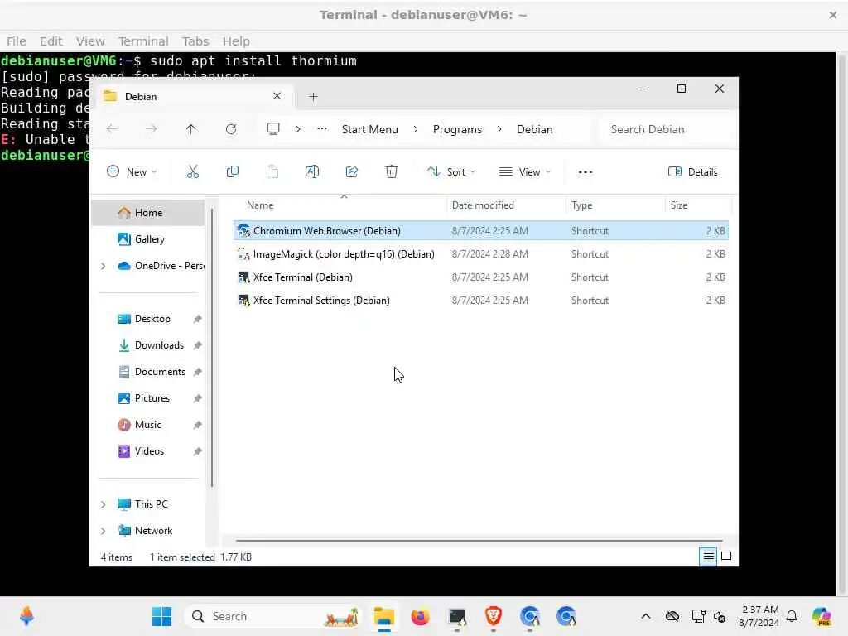Screen dimensions: 848x636
Task: Click the Share icon
Action: click(x=351, y=172)
